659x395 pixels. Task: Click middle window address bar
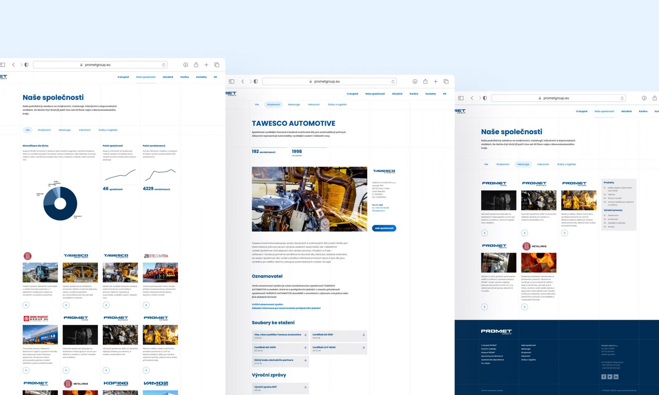[329, 81]
